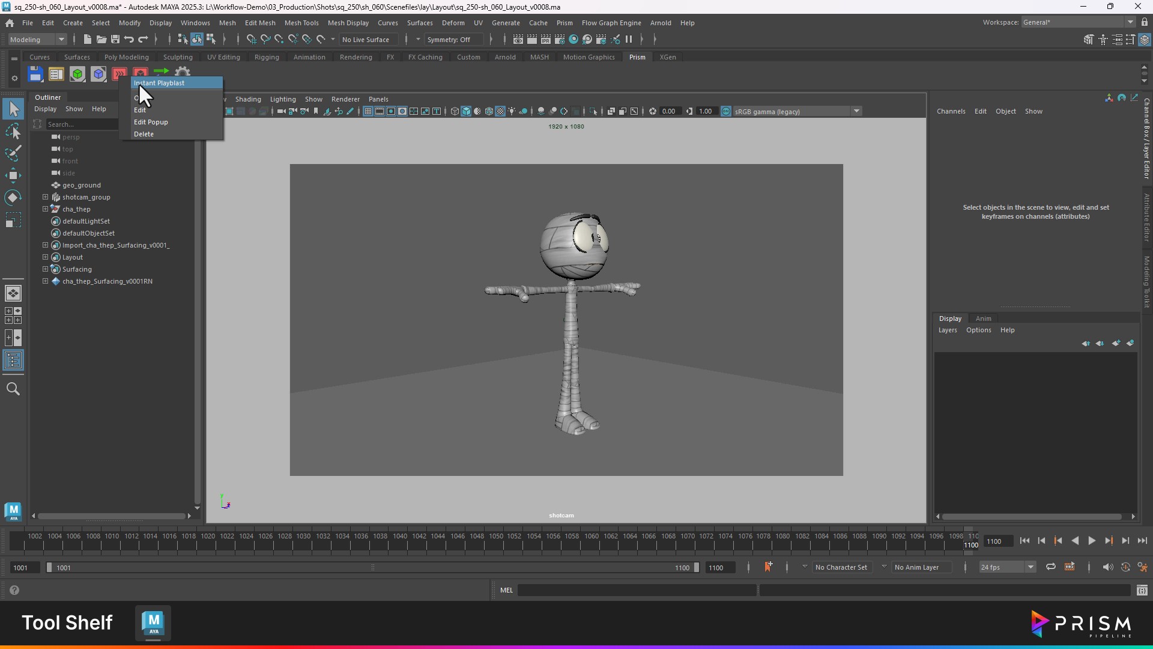Click Delete in the shelf popup menu
The width and height of the screenshot is (1153, 649).
tap(144, 134)
